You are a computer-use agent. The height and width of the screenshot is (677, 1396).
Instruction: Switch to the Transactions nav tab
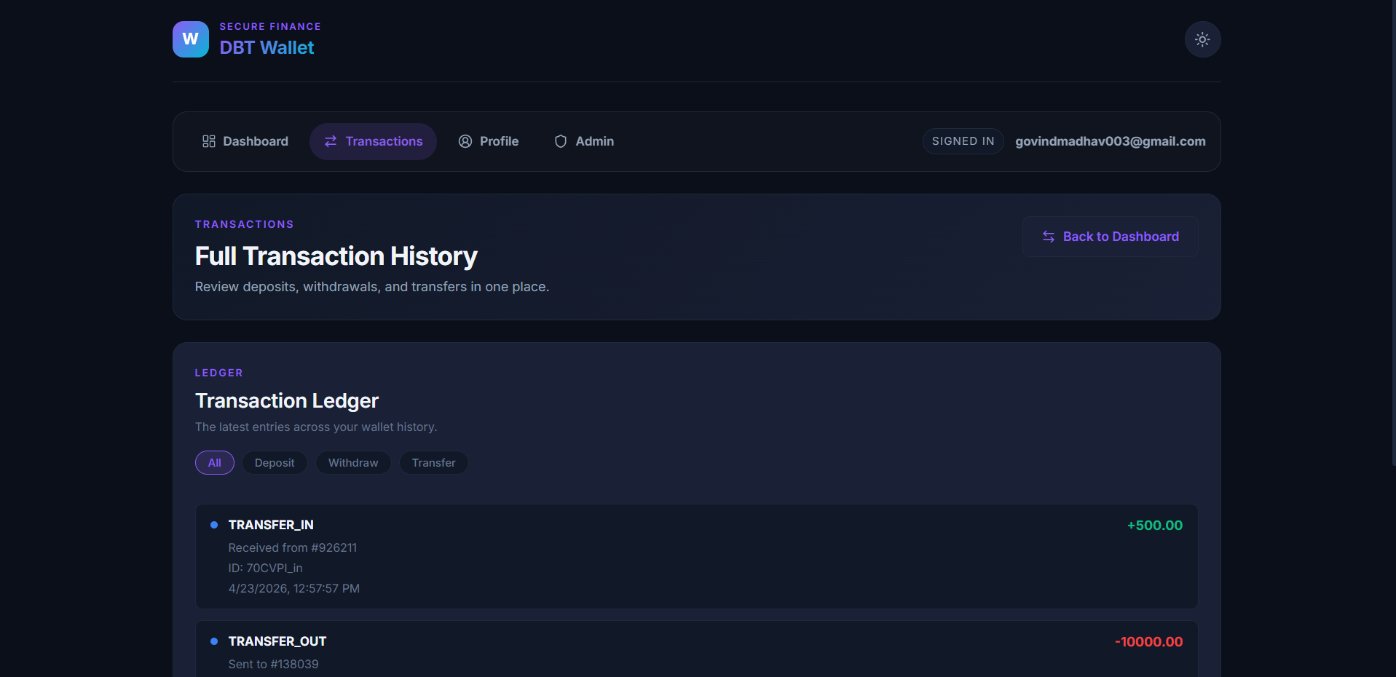373,141
